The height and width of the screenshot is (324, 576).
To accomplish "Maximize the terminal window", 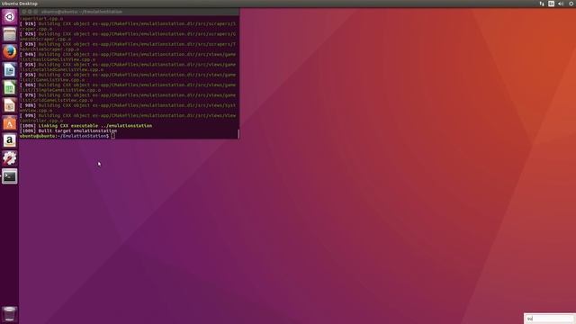I will click(36, 12).
